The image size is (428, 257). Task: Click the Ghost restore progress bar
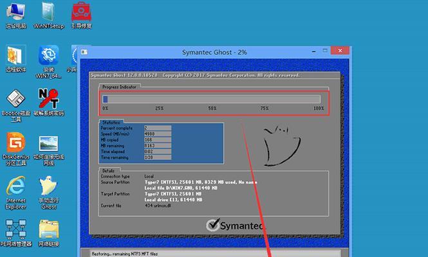pyautogui.click(x=211, y=99)
